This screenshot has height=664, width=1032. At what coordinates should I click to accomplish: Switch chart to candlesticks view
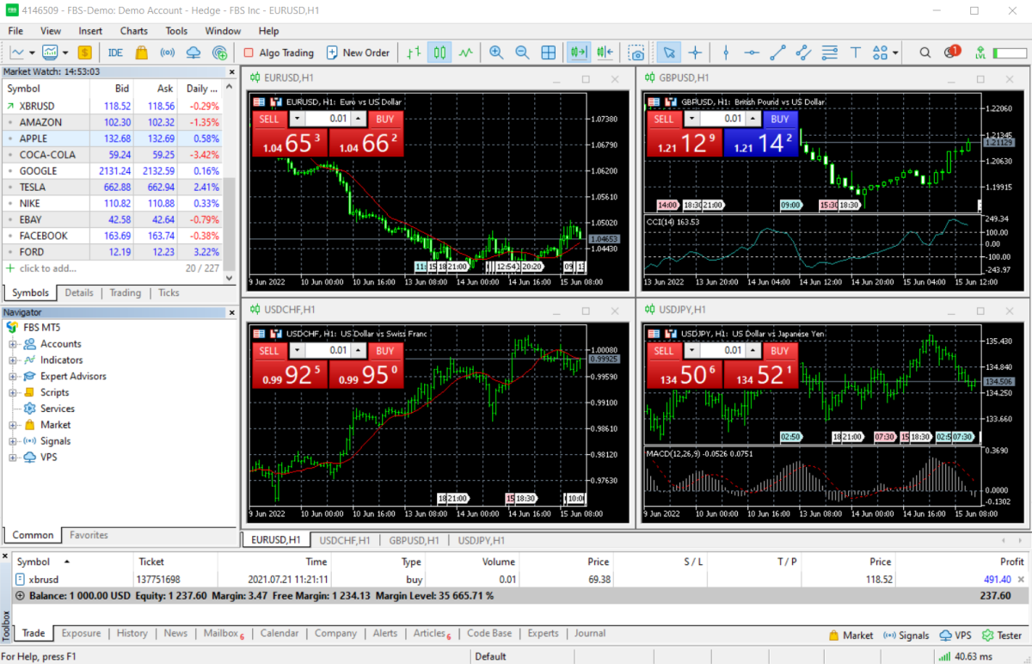coord(439,52)
